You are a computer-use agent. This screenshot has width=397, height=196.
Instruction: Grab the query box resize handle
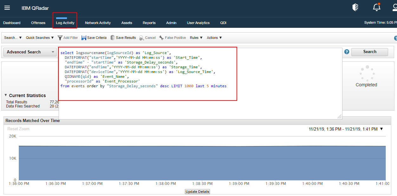click(x=340, y=117)
